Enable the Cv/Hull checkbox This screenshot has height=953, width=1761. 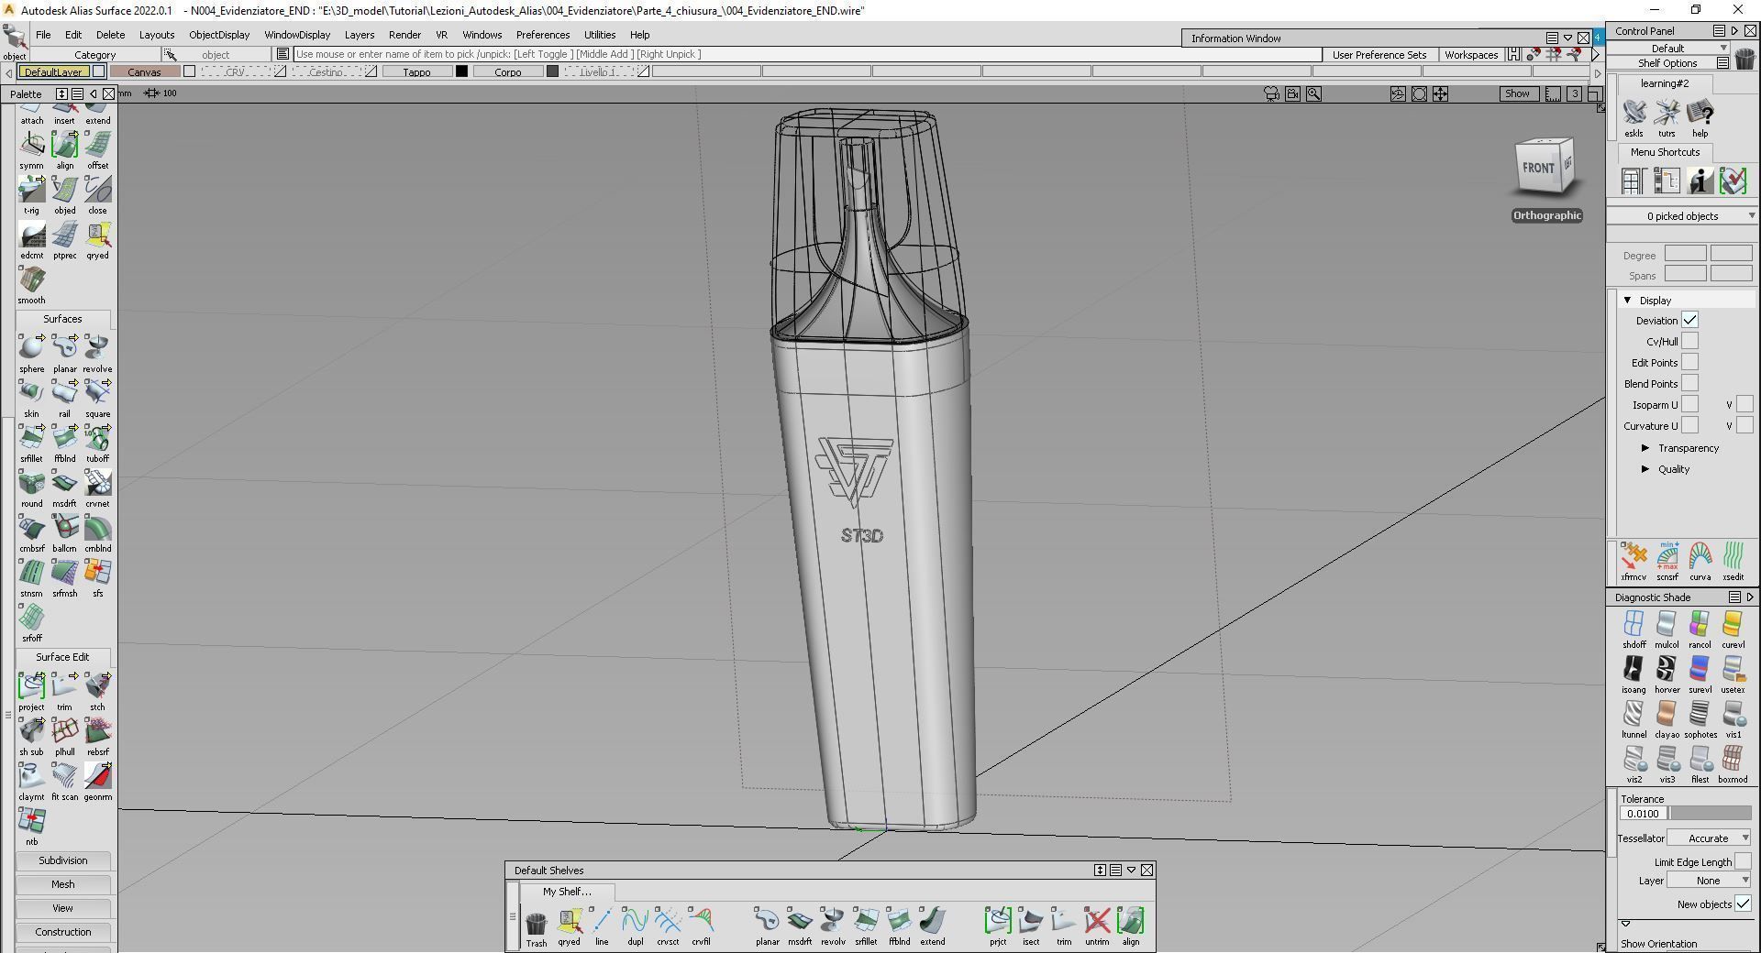point(1689,341)
